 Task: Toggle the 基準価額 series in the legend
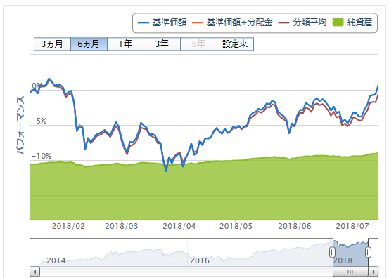[x=162, y=22]
